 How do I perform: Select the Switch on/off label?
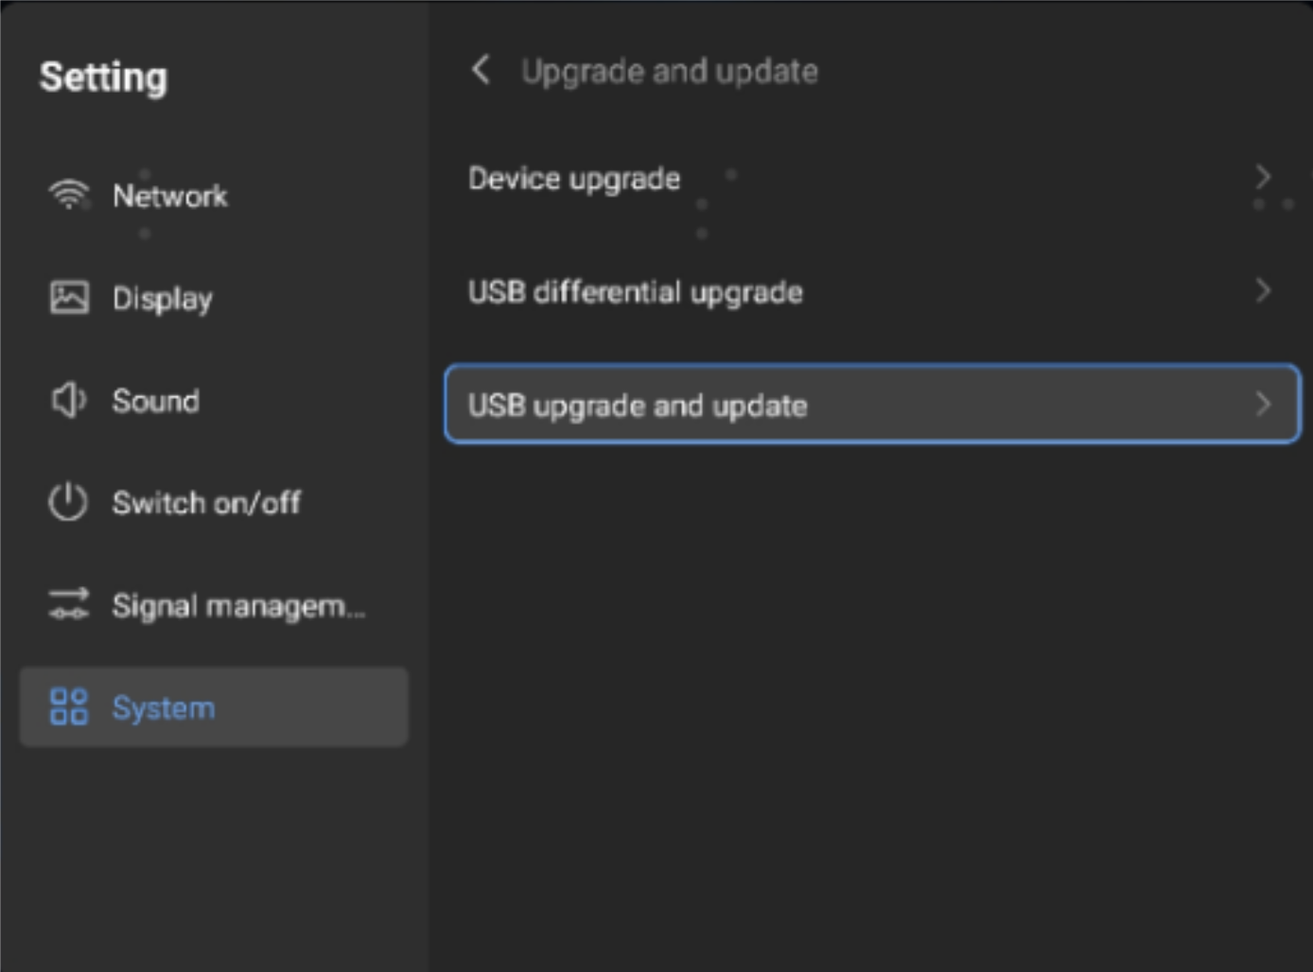point(206,502)
